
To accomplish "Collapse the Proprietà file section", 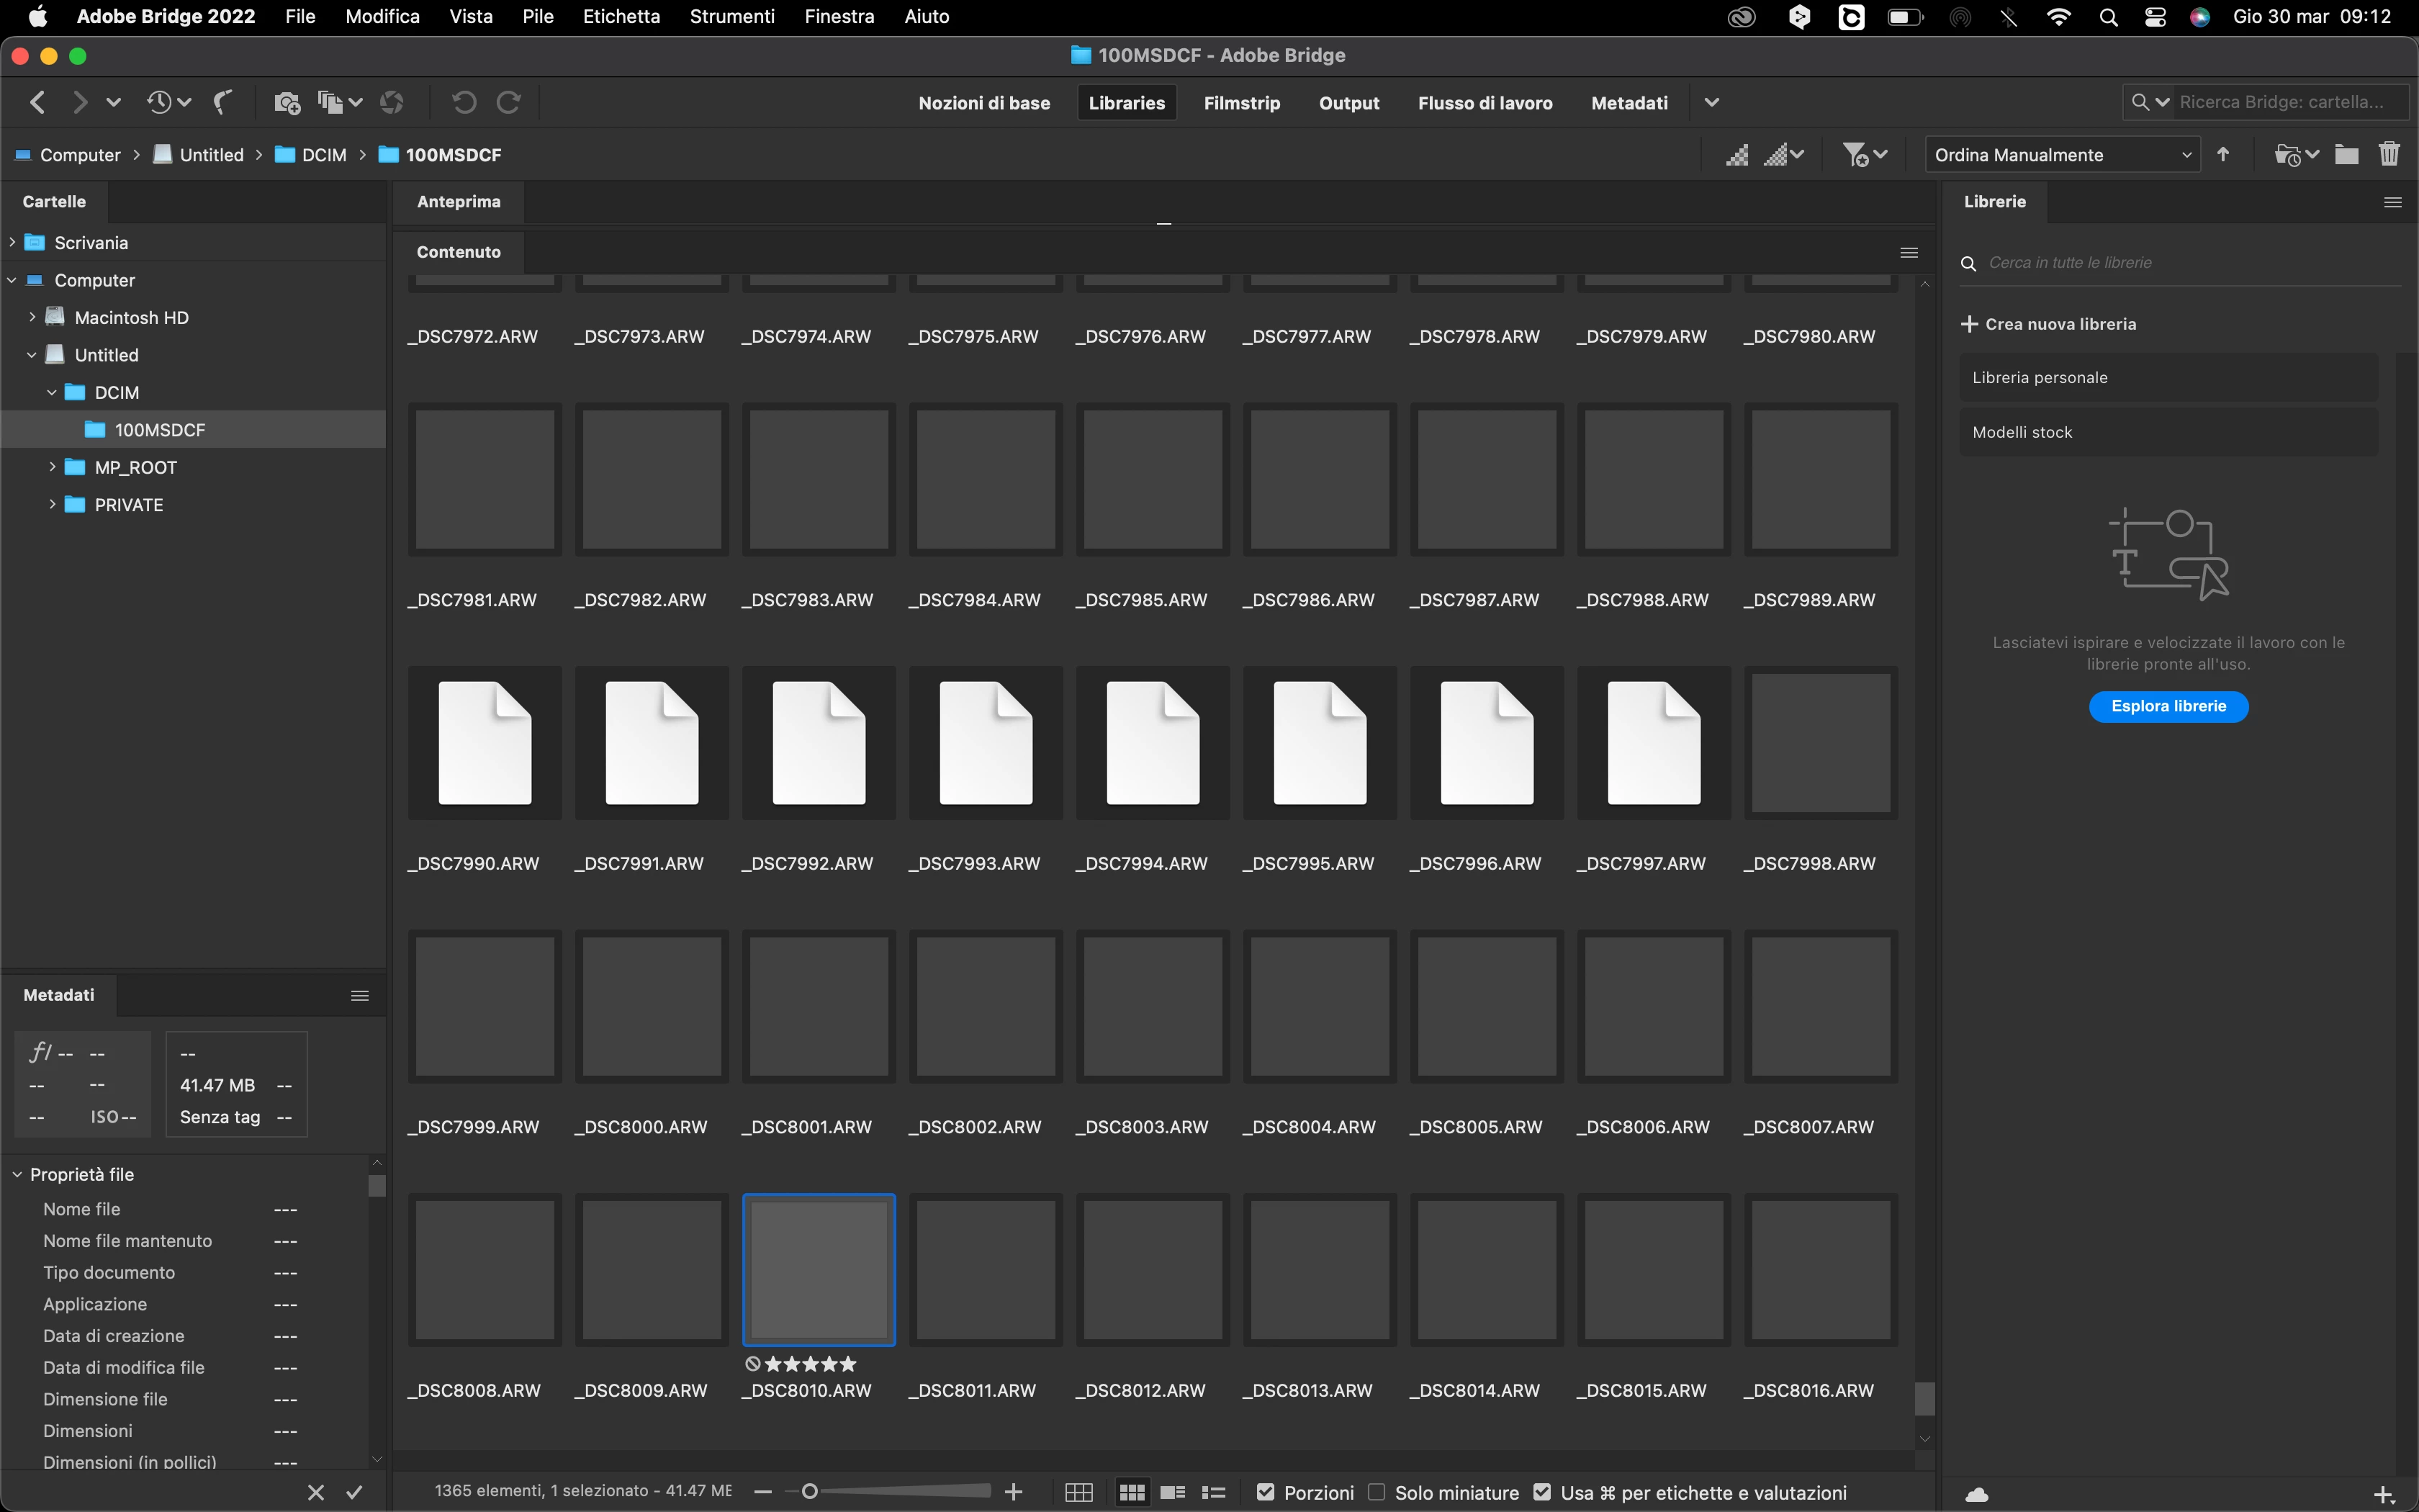I will pyautogui.click(x=17, y=1174).
